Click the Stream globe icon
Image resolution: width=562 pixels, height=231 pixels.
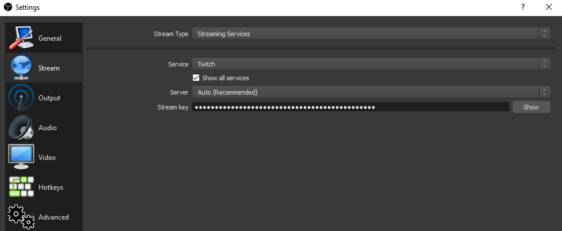21,68
